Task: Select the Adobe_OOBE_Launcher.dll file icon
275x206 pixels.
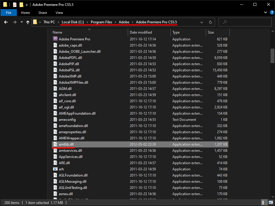Action: coord(55,51)
